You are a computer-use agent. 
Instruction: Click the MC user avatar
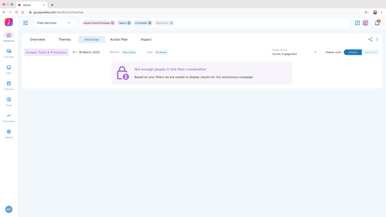(x=9, y=209)
